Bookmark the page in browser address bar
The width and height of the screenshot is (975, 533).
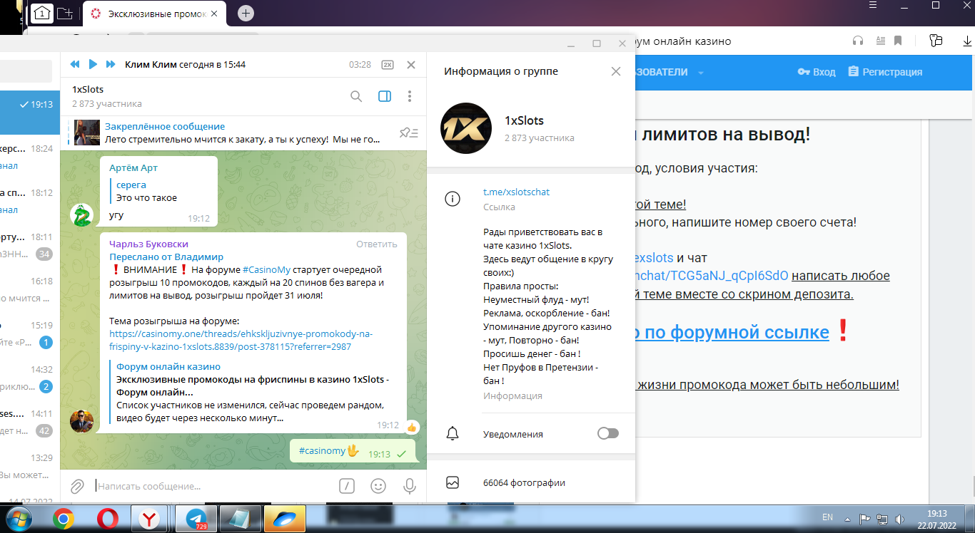pyautogui.click(x=898, y=41)
